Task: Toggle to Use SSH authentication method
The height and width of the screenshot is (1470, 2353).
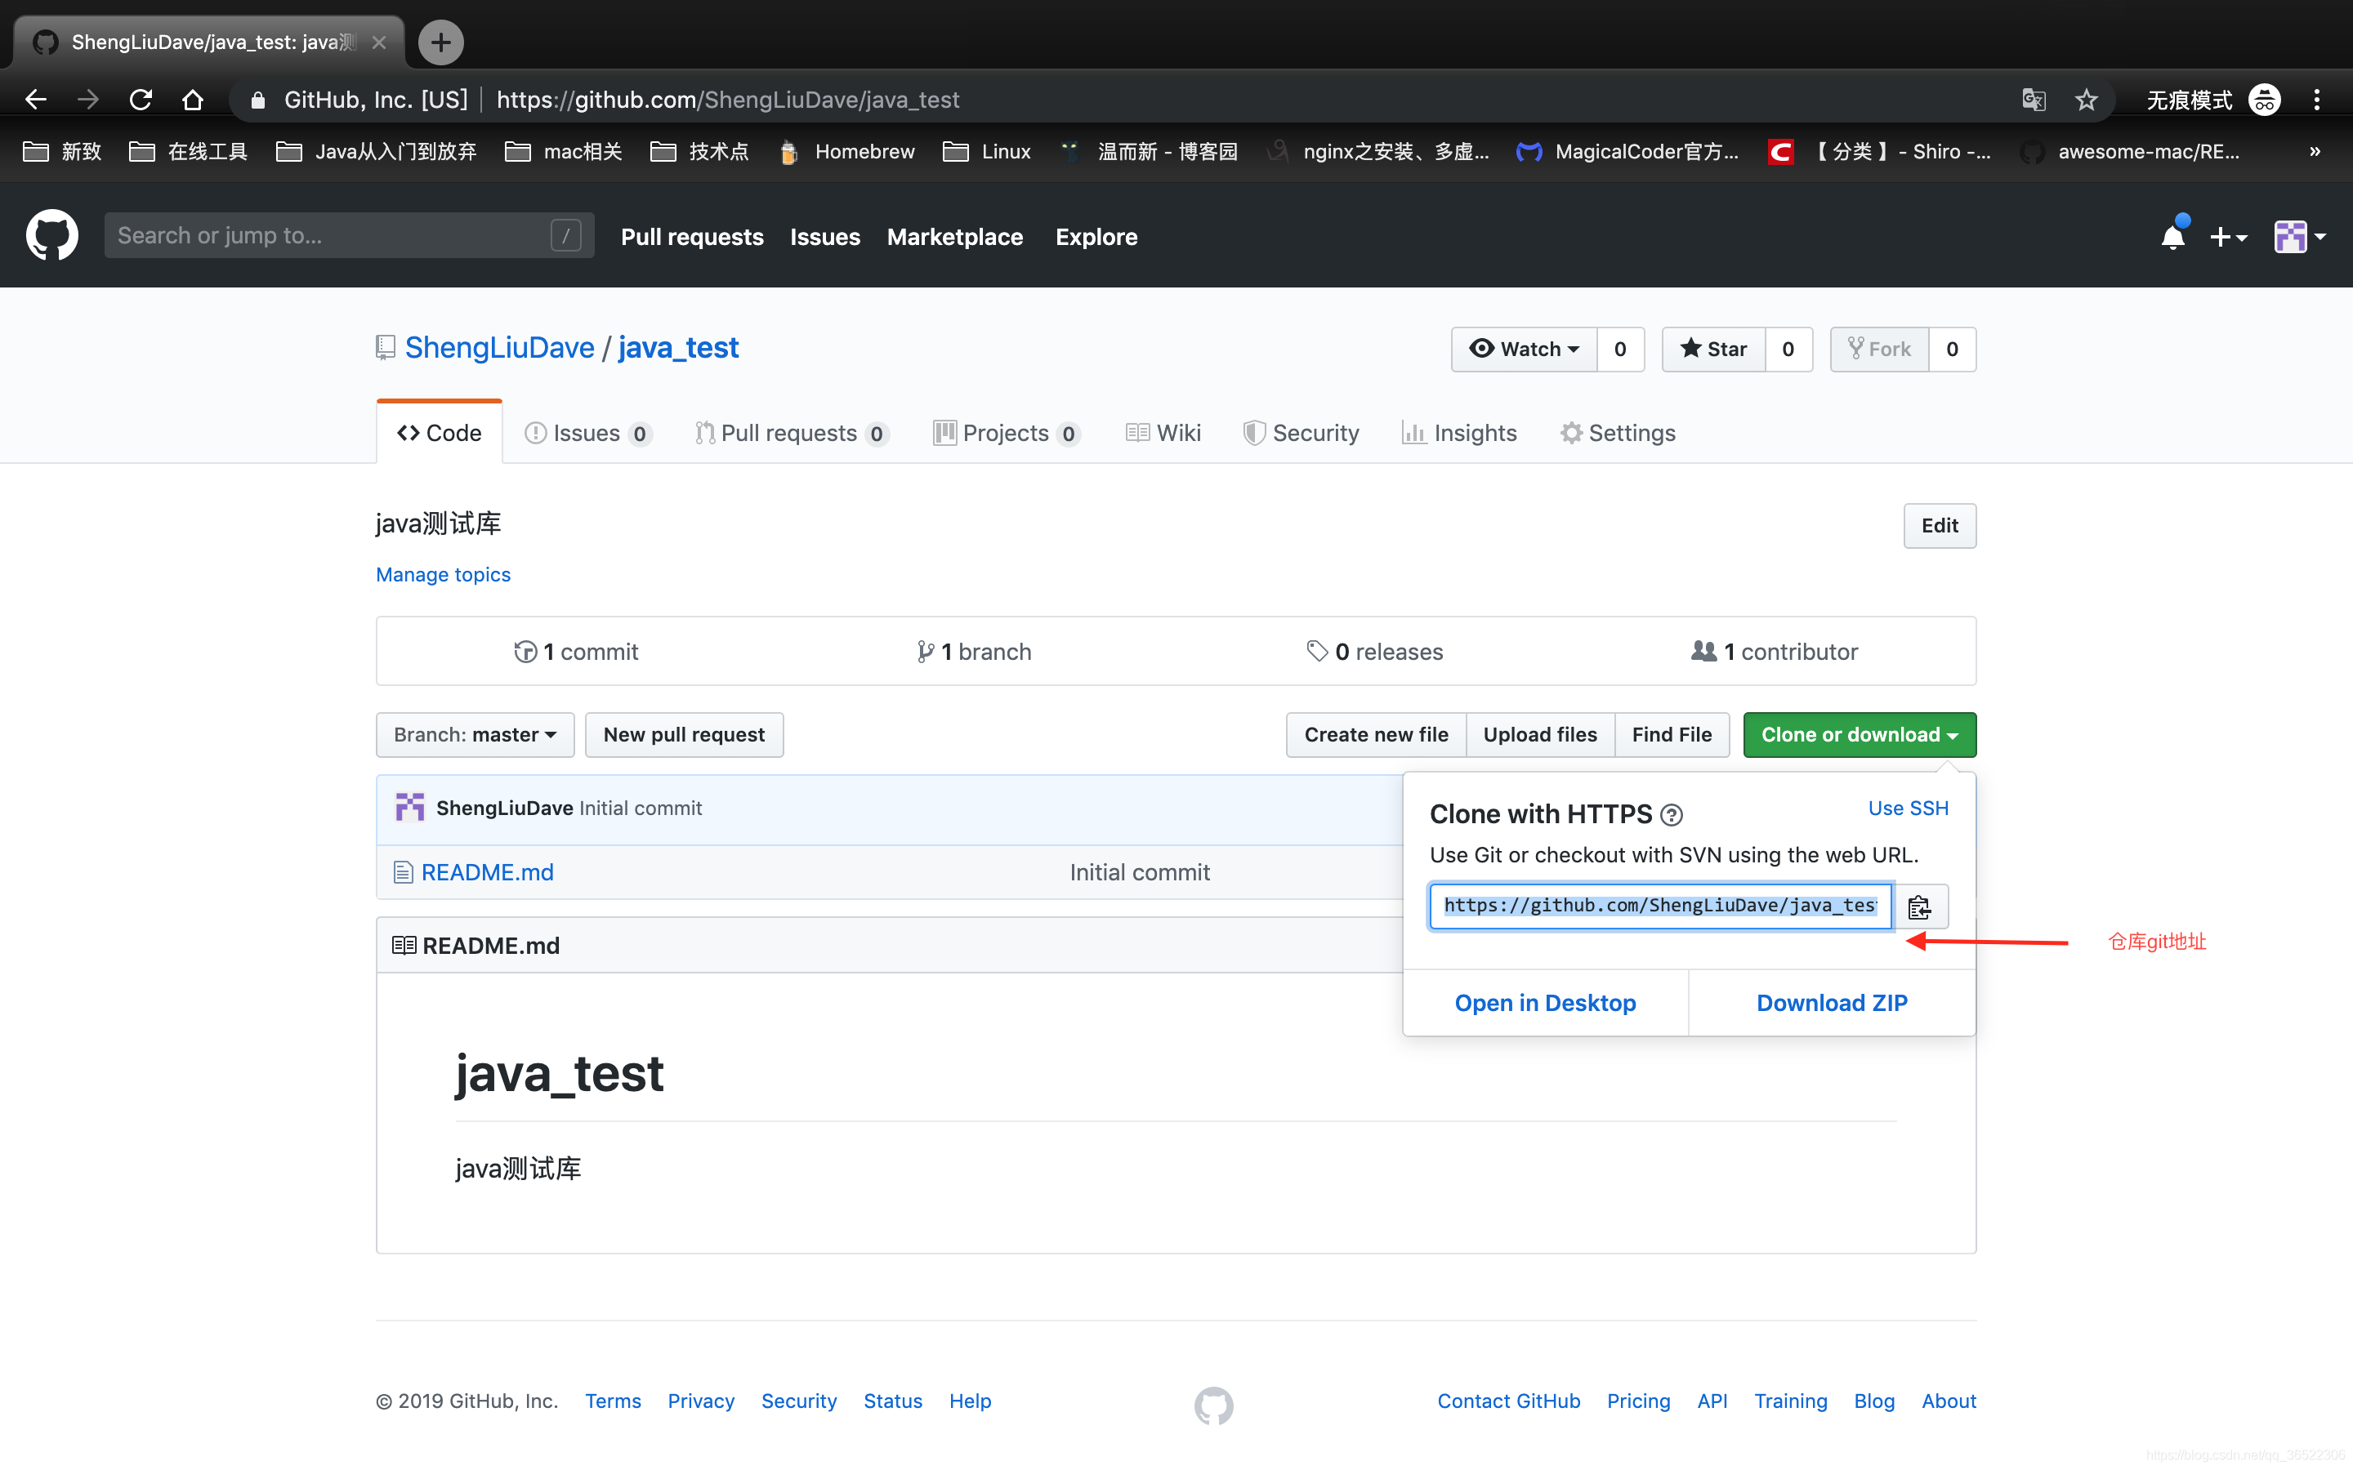Action: [1908, 806]
